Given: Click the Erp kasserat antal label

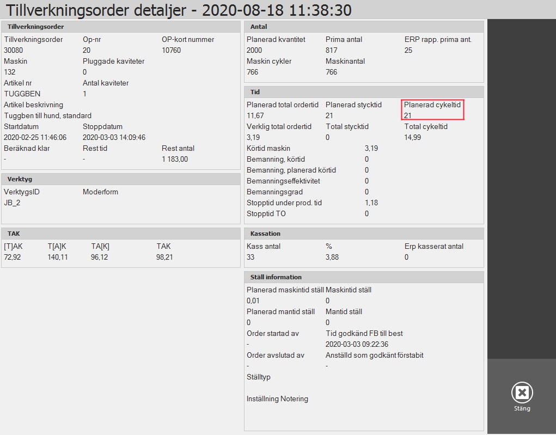Looking at the screenshot, I should click(x=434, y=246).
